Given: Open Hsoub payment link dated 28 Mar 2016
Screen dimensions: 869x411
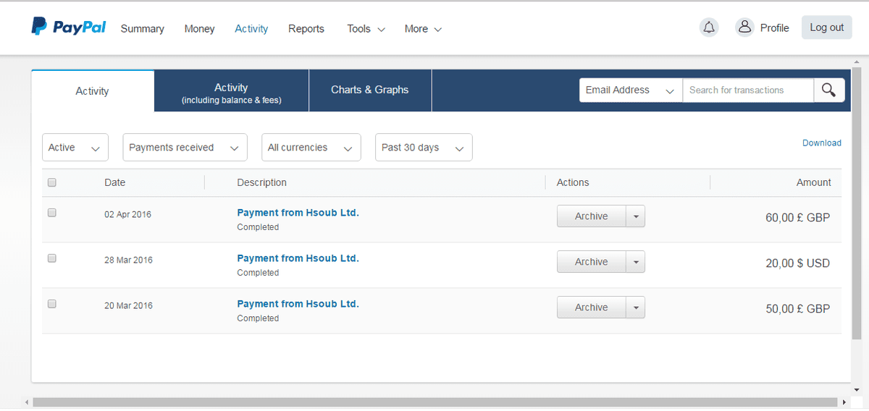Looking at the screenshot, I should click(x=298, y=258).
